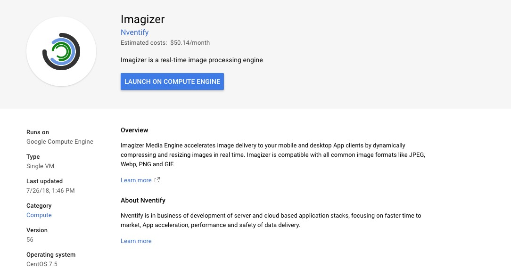
Task: Click the Imagizer circular logo
Action: [61, 52]
